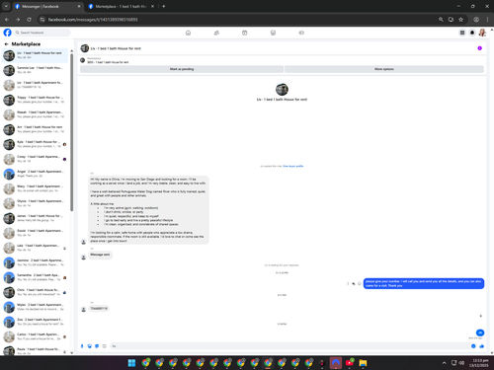Click browser back arrow
Screen dimensions: 494x370
coord(7,20)
